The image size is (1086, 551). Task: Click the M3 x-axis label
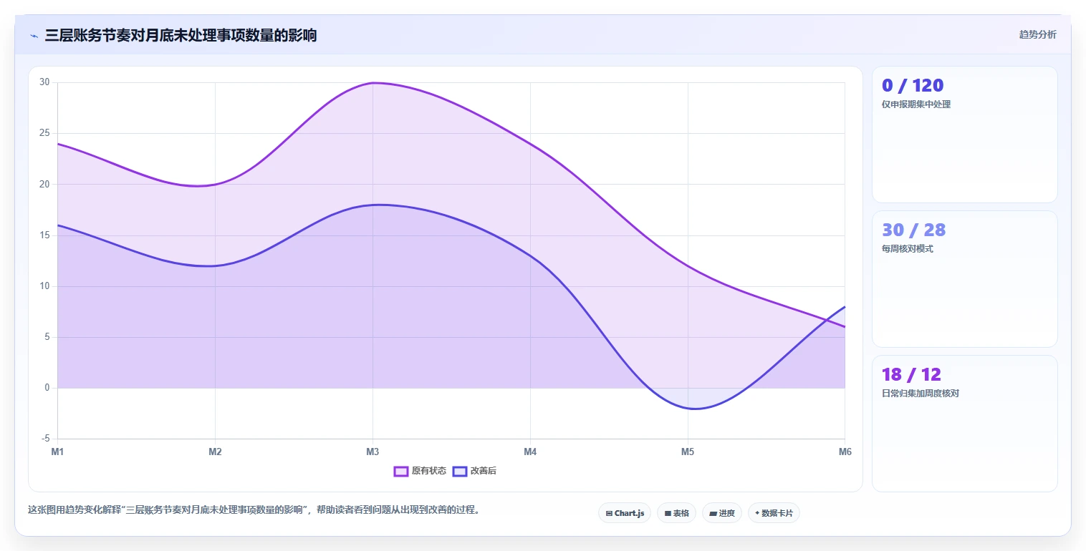click(373, 452)
